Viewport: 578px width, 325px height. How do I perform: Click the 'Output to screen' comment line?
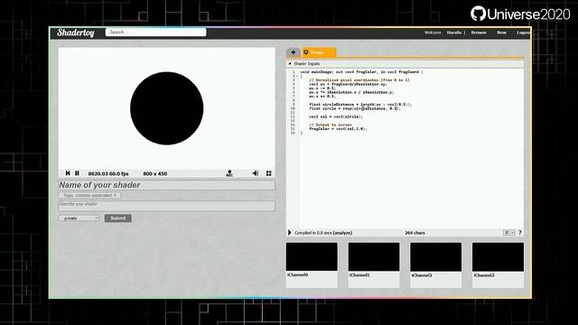(331, 125)
